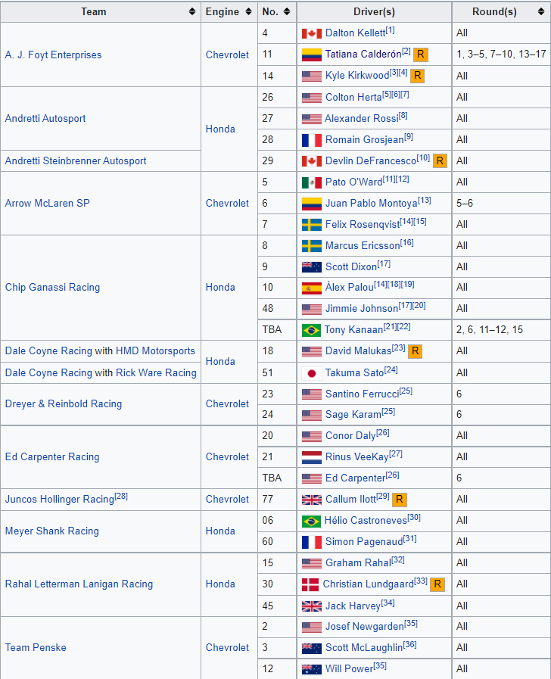
Task: Click the orange rookie R badge beside Kyle Kirkwood
Action: pyautogui.click(x=417, y=76)
